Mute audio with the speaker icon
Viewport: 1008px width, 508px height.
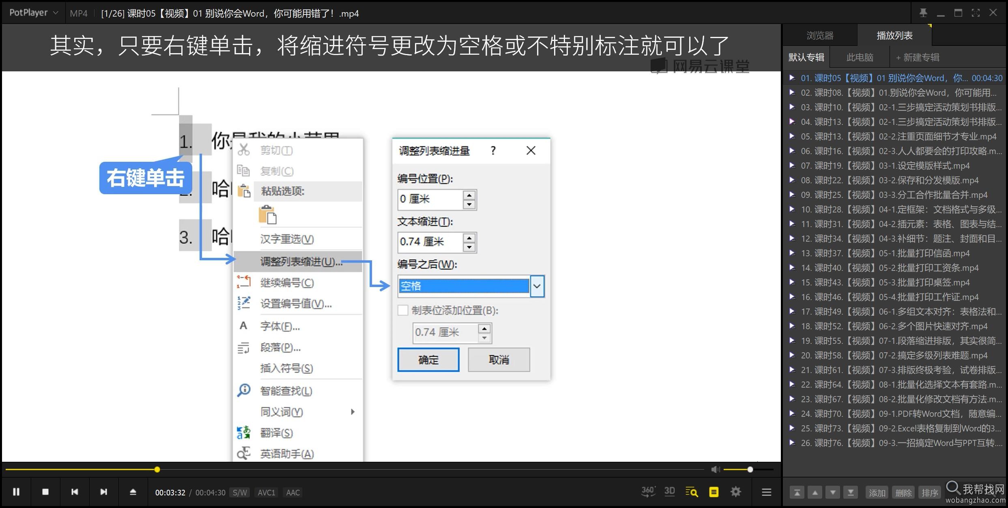(716, 469)
